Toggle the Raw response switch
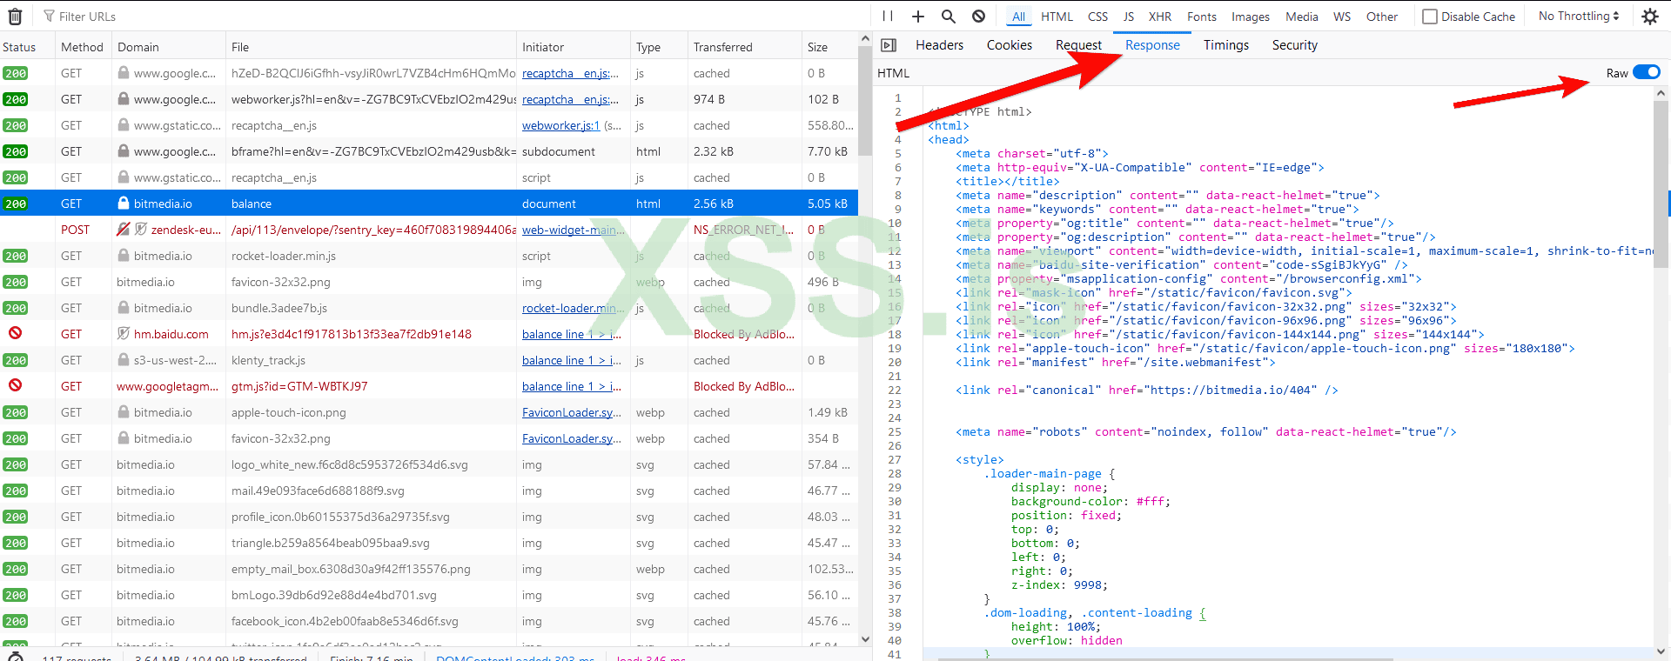Viewport: 1671px width, 661px height. point(1646,73)
